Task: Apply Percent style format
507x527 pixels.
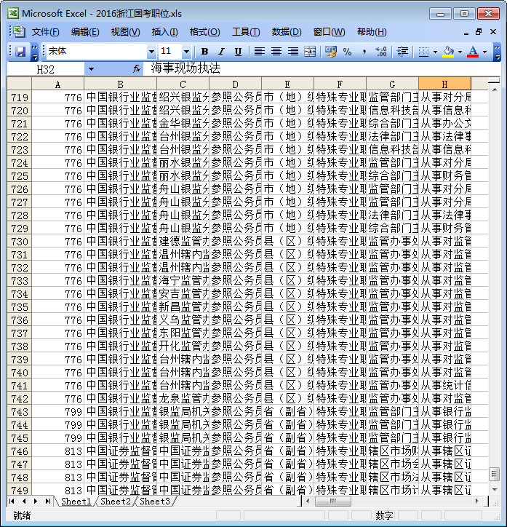Action: click(348, 52)
